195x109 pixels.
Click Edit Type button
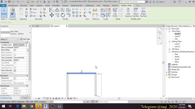coord(25,39)
